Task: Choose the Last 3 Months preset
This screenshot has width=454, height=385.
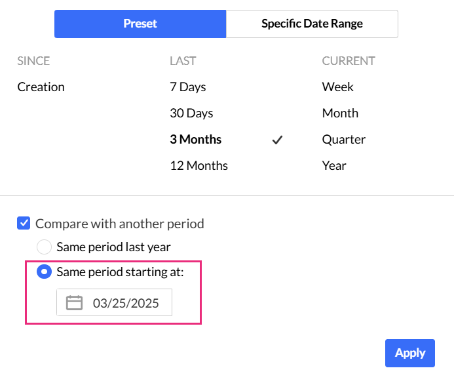Action: (195, 140)
